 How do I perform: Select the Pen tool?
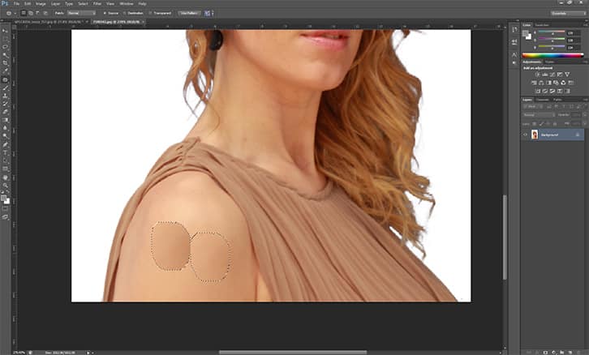5,144
